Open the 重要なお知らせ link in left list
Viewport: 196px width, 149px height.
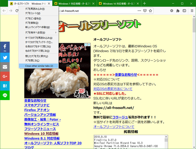click(x=35, y=100)
